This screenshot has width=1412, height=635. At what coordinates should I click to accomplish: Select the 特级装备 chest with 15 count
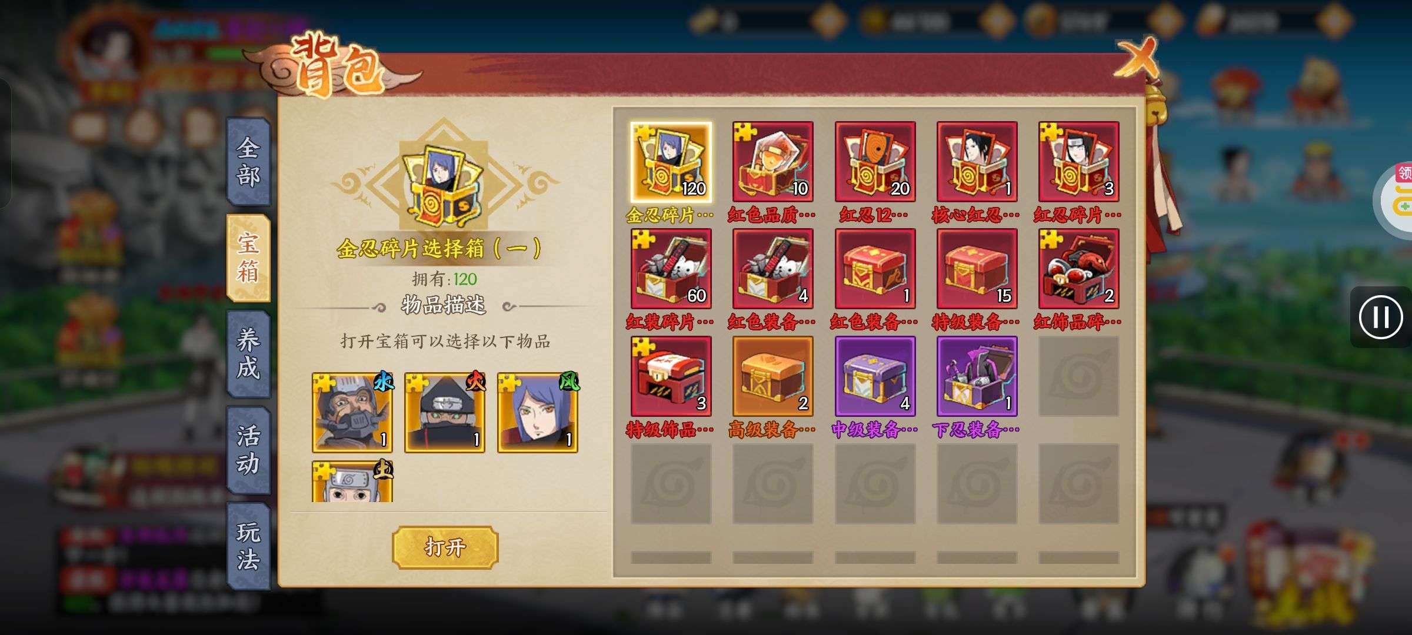coord(977,269)
